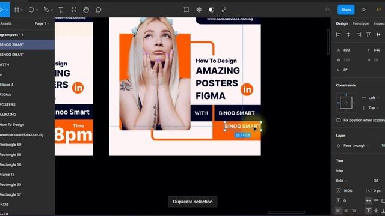This screenshot has width=385, height=216.
Task: Click the line height value 160%
Action: (348, 191)
